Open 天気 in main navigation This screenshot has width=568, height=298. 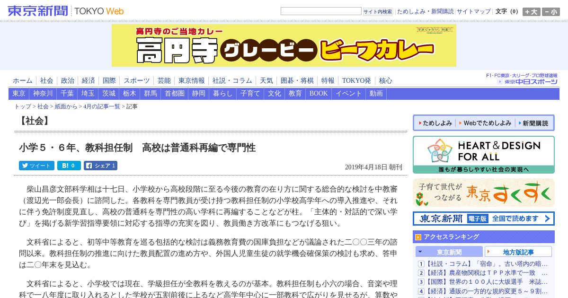click(x=266, y=80)
